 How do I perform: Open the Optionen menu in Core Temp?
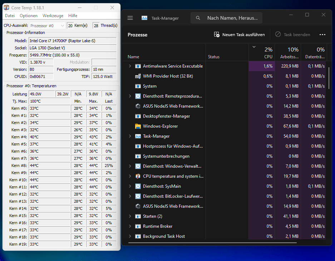[x=29, y=16]
